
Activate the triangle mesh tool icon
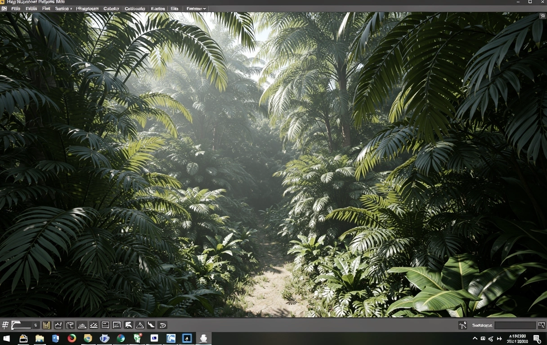139,325
